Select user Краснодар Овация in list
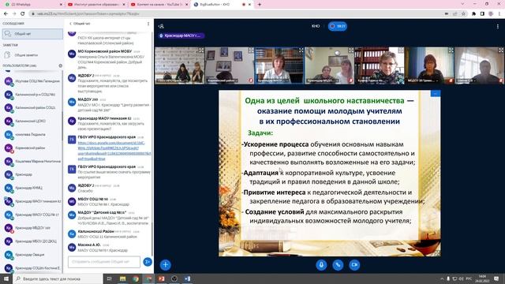The width and height of the screenshot is (505, 284). [x=32, y=254]
